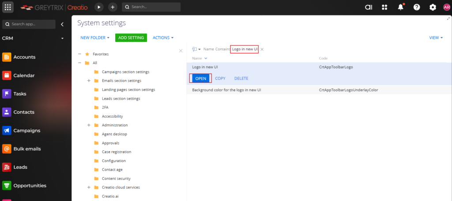Open the CRM workplace dropdown
Image resolution: width=452 pixels, height=201 pixels.
(x=62, y=38)
